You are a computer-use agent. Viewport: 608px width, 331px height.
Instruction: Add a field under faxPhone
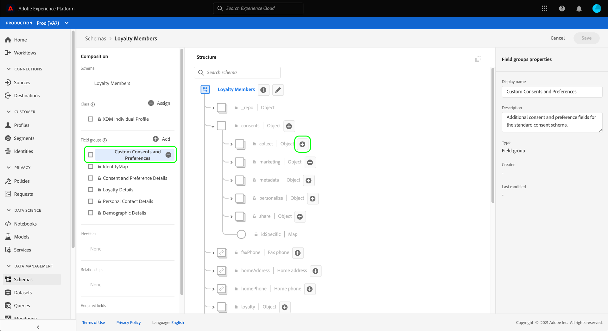298,253
